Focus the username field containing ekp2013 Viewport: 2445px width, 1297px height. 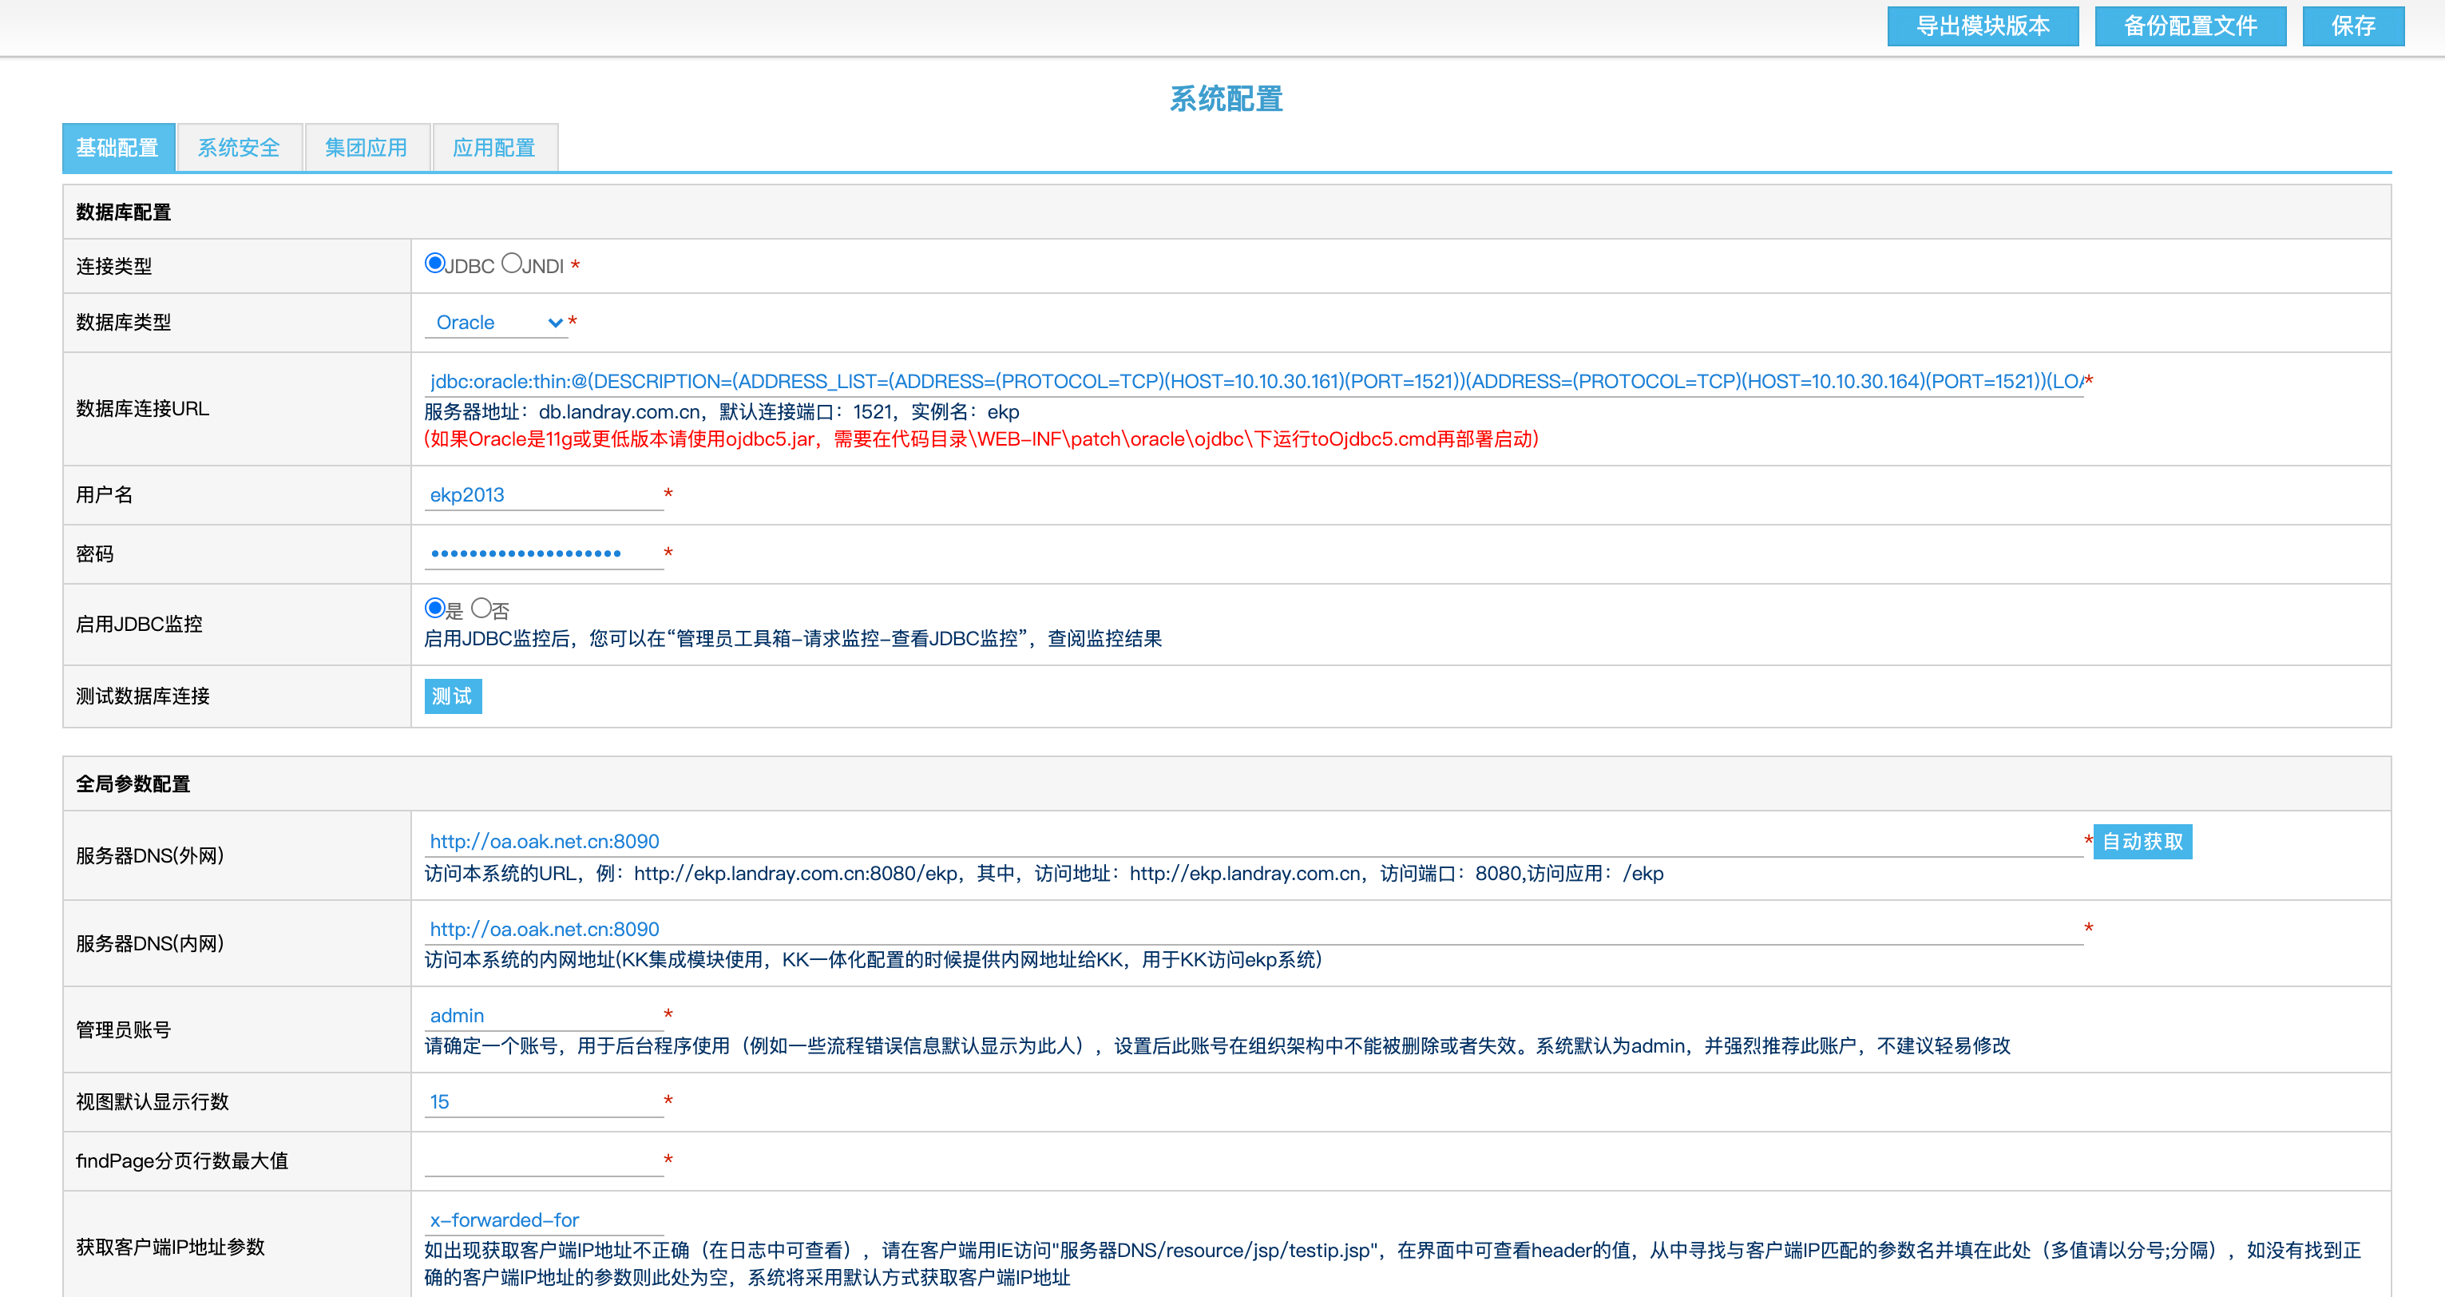click(x=544, y=494)
